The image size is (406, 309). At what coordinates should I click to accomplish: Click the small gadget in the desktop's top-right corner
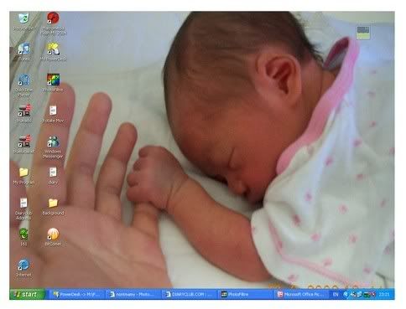click(363, 33)
